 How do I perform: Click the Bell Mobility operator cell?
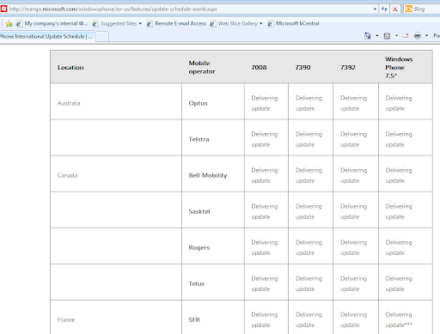[213, 173]
